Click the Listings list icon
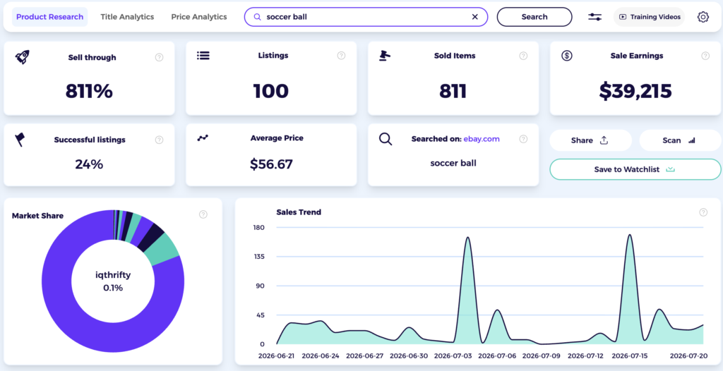 tap(203, 55)
